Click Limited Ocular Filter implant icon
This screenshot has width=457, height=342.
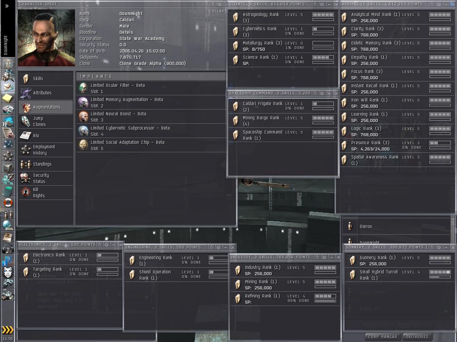(83, 88)
